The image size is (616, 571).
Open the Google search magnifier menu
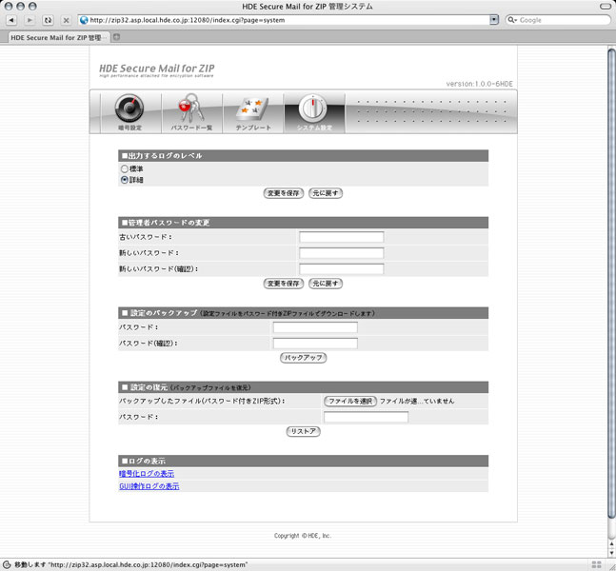[512, 20]
